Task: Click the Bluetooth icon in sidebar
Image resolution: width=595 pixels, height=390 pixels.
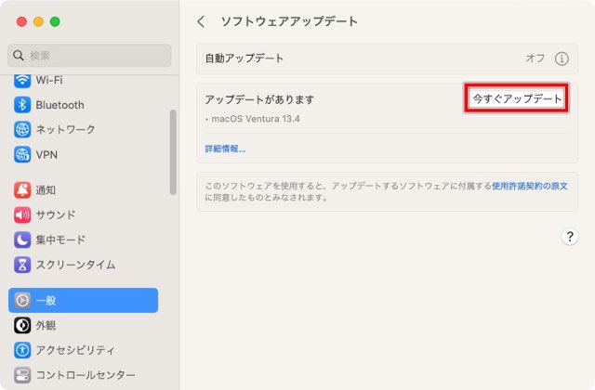Action: pyautogui.click(x=22, y=105)
